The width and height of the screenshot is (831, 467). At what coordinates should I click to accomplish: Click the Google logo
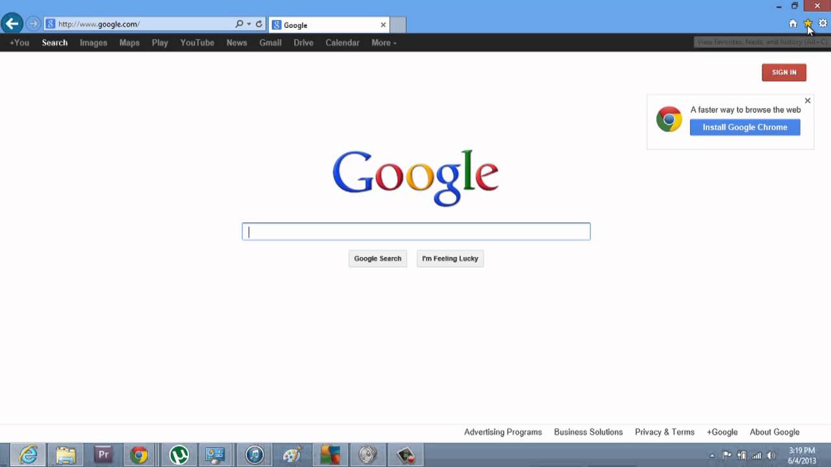[x=415, y=178]
